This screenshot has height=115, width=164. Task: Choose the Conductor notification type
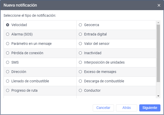tap(80, 90)
